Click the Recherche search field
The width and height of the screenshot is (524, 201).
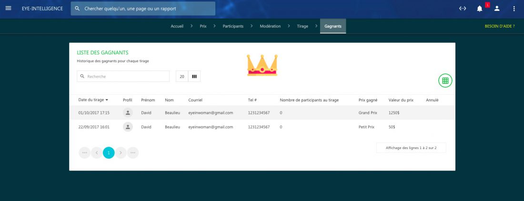coord(126,76)
